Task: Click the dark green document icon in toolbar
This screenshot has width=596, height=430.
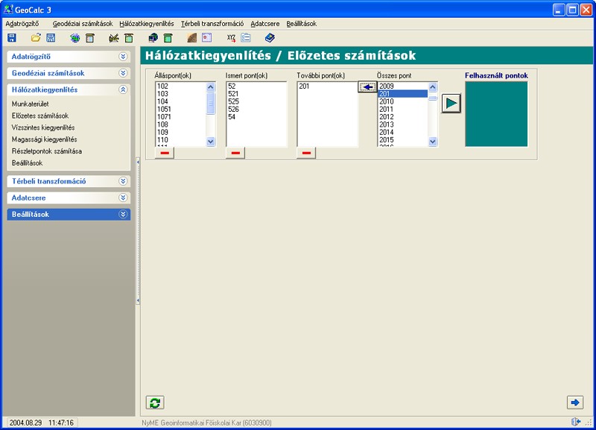Action: pyautogui.click(x=168, y=38)
